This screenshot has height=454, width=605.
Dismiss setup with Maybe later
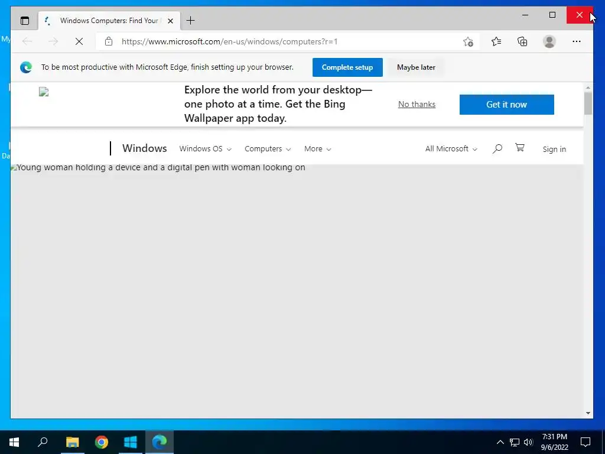pos(416,67)
